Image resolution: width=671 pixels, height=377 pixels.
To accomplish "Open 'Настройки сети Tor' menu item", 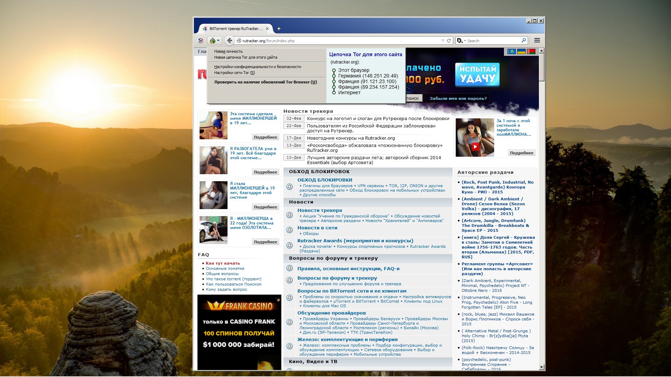I will coord(234,73).
